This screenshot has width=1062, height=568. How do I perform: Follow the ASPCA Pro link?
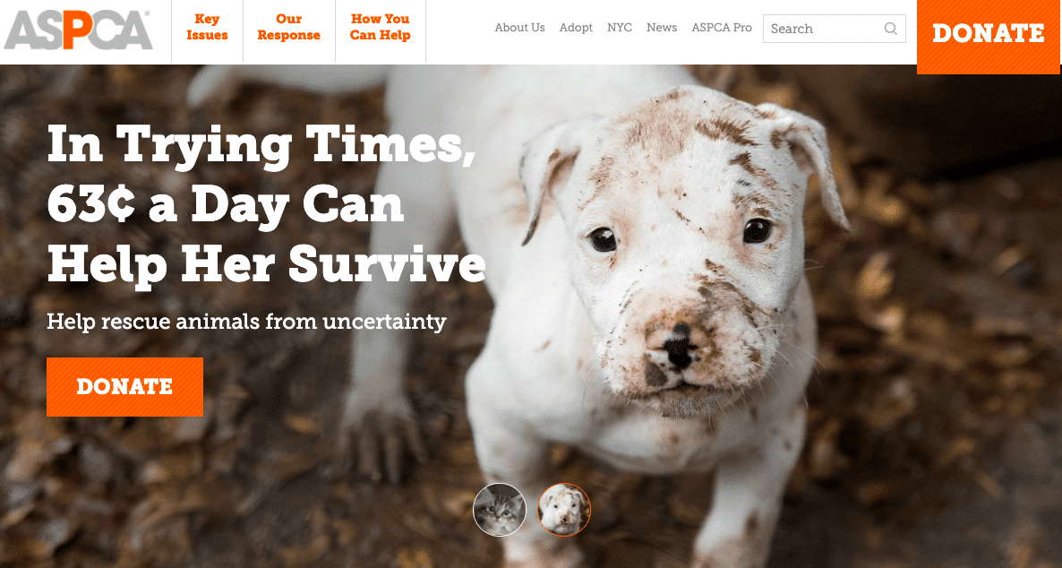722,28
